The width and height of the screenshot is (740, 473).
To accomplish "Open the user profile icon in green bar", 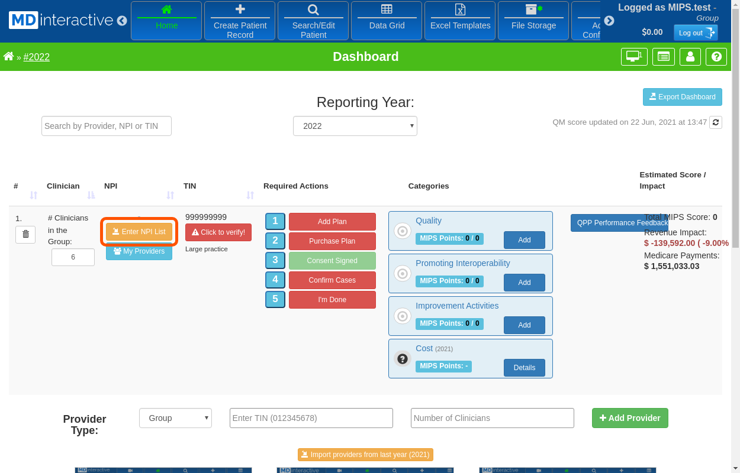I will pyautogui.click(x=690, y=57).
